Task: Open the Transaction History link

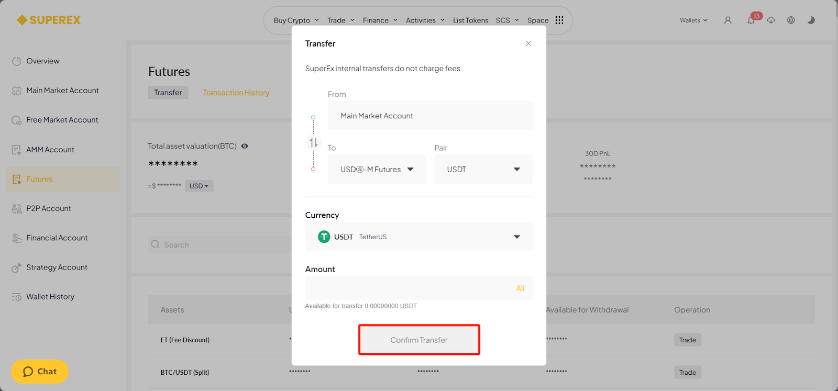Action: 236,93
